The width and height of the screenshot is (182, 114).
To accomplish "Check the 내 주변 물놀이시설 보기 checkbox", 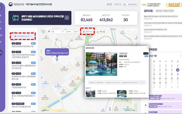I will pos(12,36).
